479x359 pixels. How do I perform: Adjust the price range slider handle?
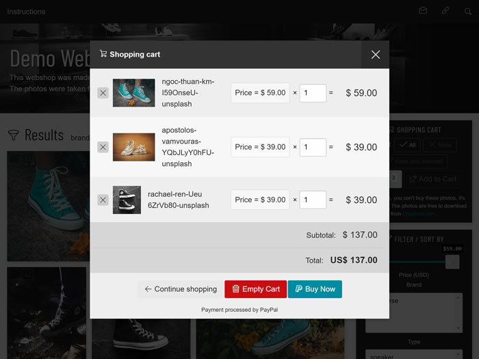(x=452, y=262)
